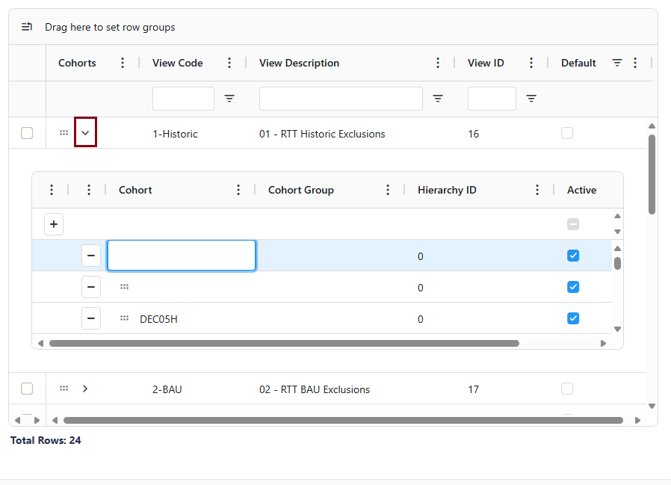Collapse the 1-Historic cohorts row
Viewport: 671px width, 485px height.
(x=85, y=133)
